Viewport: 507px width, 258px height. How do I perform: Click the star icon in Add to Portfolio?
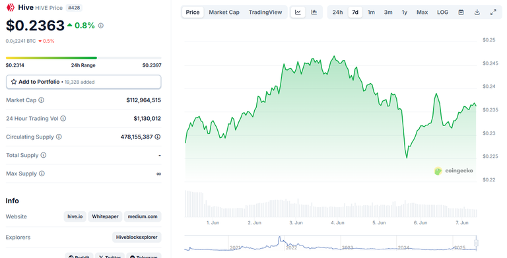click(x=14, y=82)
